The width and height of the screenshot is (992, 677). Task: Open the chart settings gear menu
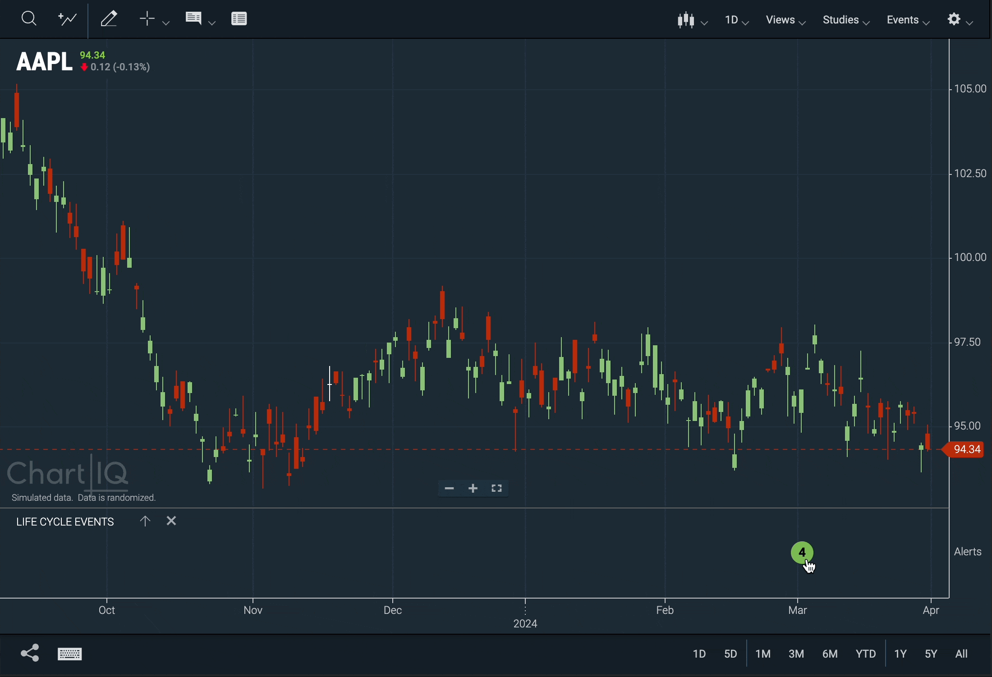(960, 20)
